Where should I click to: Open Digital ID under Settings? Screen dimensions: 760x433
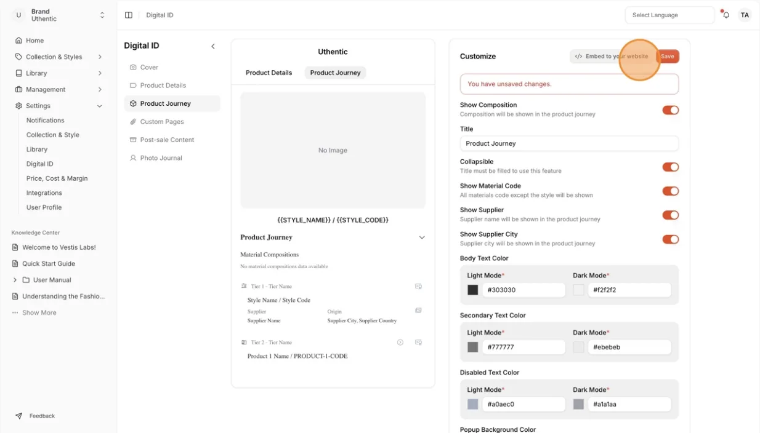pyautogui.click(x=40, y=164)
